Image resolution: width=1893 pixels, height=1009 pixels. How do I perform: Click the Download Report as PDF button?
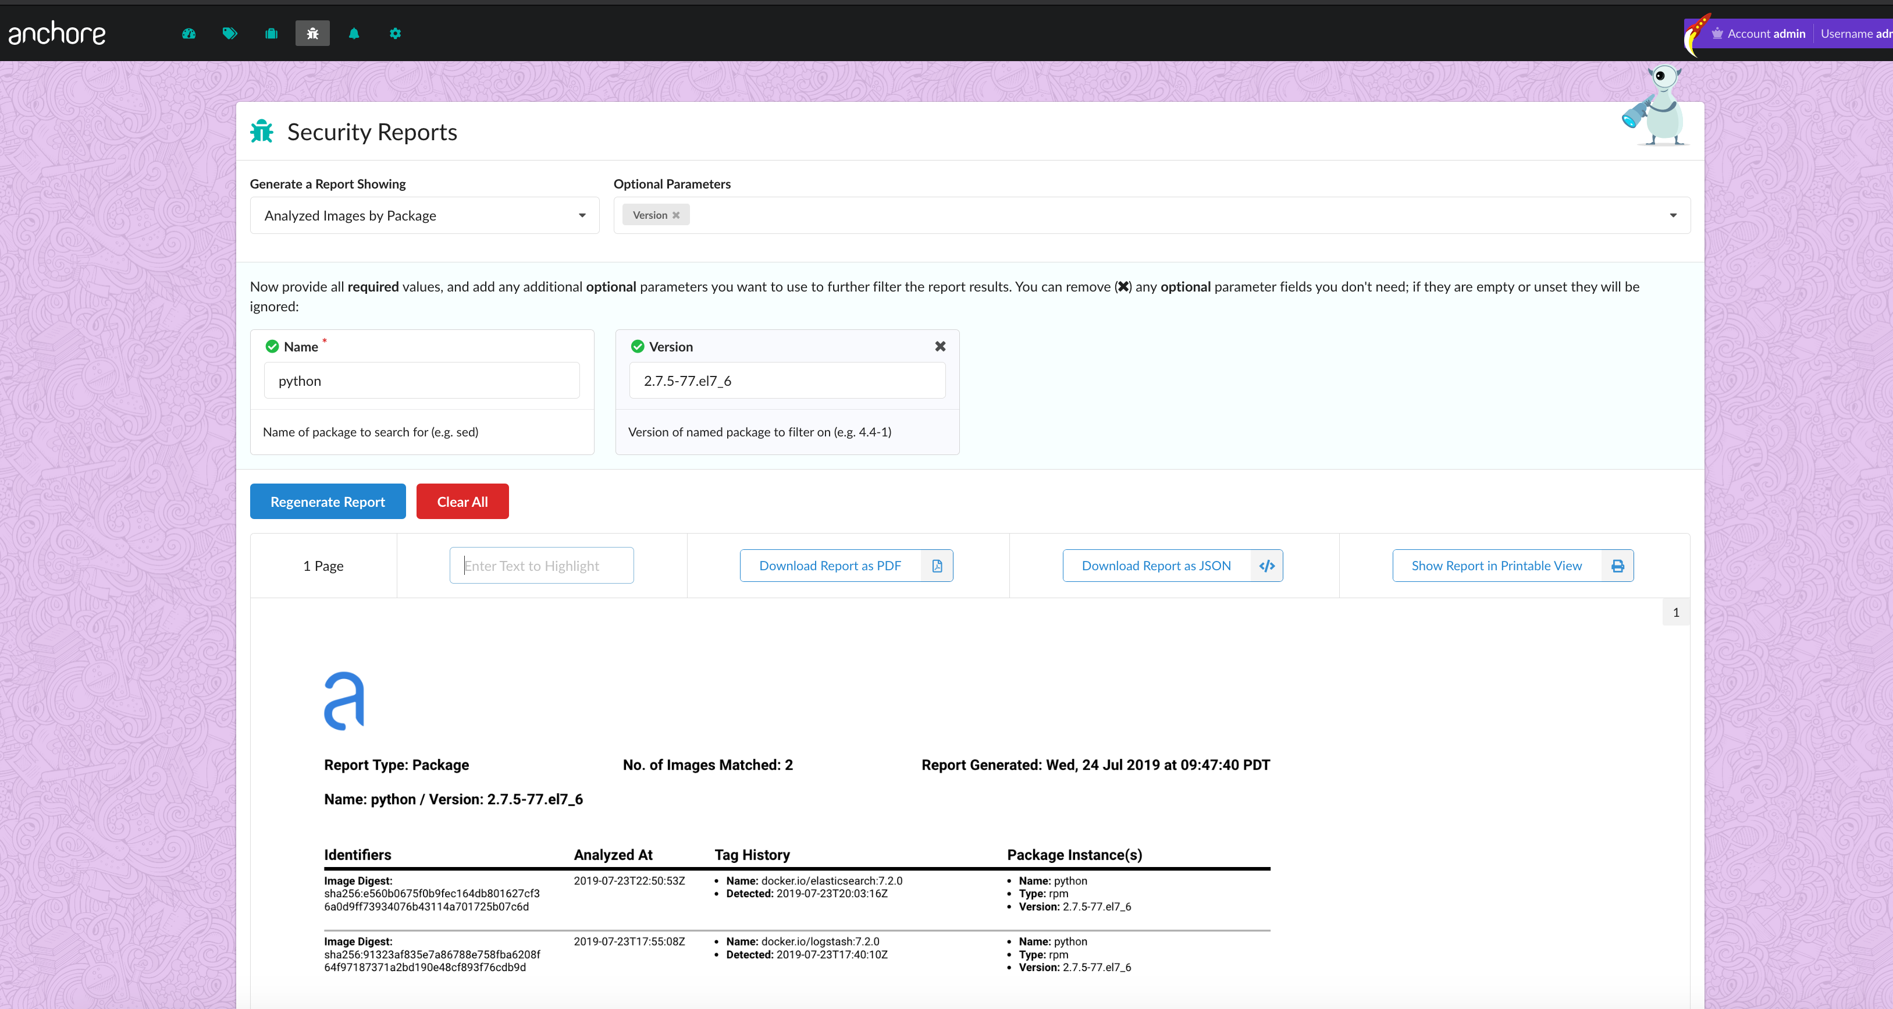(x=830, y=566)
